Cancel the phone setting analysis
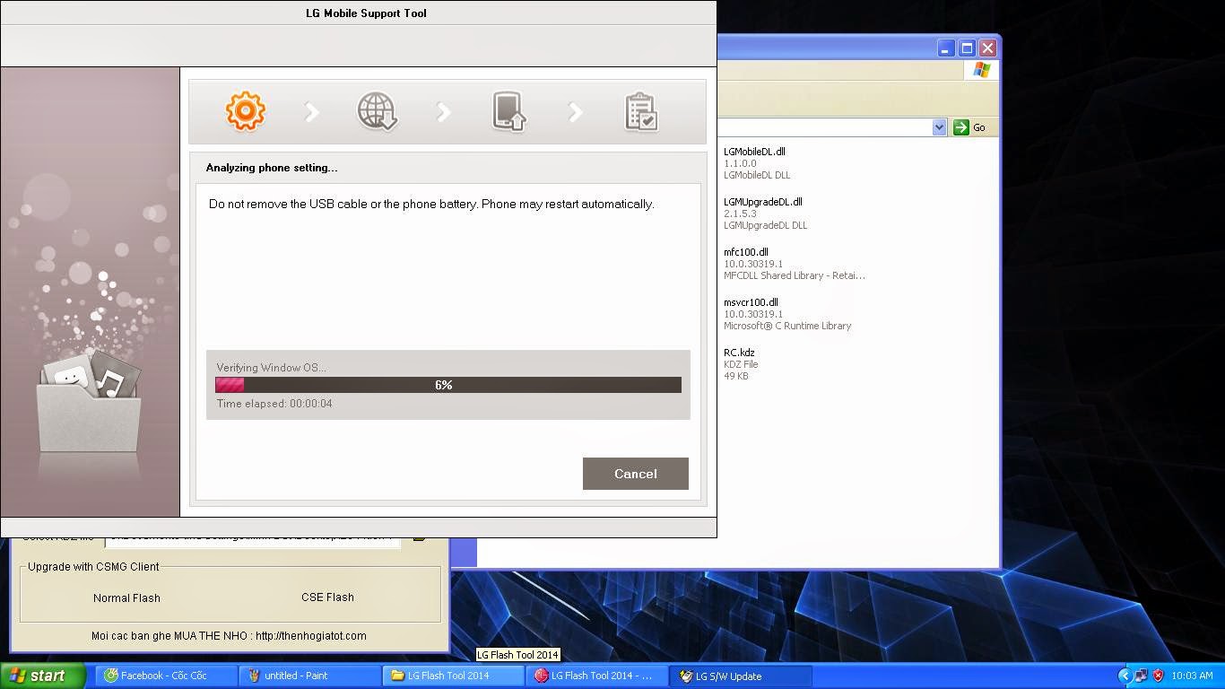The width and height of the screenshot is (1225, 689). [636, 474]
